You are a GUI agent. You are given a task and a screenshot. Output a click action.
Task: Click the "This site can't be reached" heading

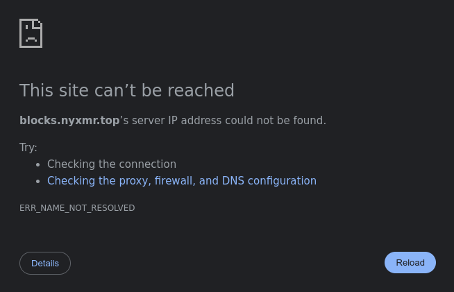[x=126, y=91]
